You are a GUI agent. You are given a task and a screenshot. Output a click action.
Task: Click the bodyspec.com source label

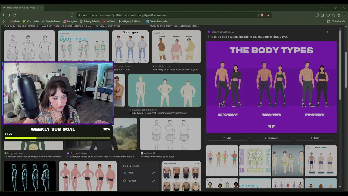tap(15, 153)
